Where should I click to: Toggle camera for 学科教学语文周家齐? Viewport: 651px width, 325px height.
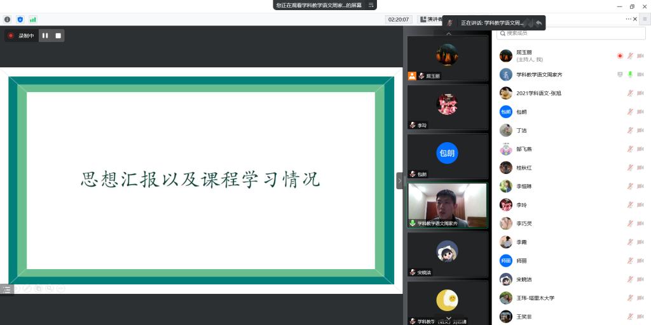[x=640, y=74]
